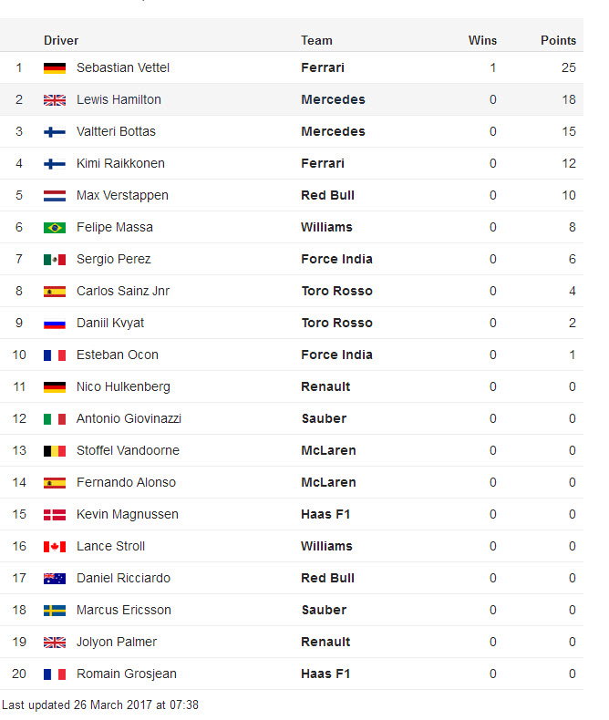This screenshot has height=720, width=609.
Task: Click the British flag next to Lewis Hamilton
Action: 54,100
